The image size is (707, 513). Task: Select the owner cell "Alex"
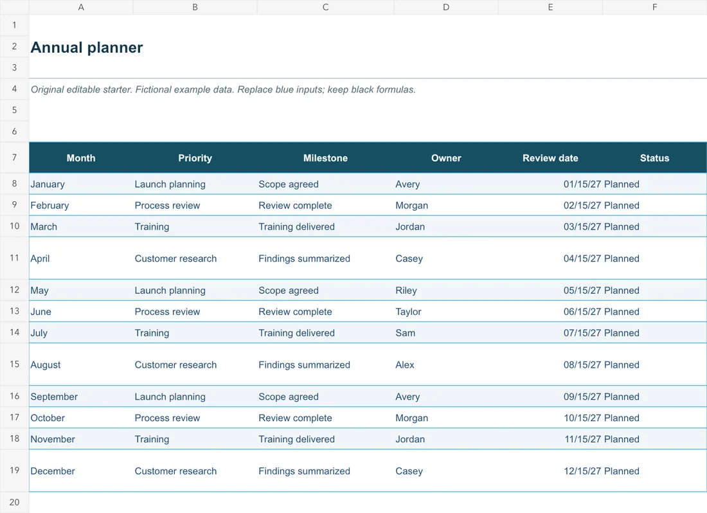[x=447, y=364]
